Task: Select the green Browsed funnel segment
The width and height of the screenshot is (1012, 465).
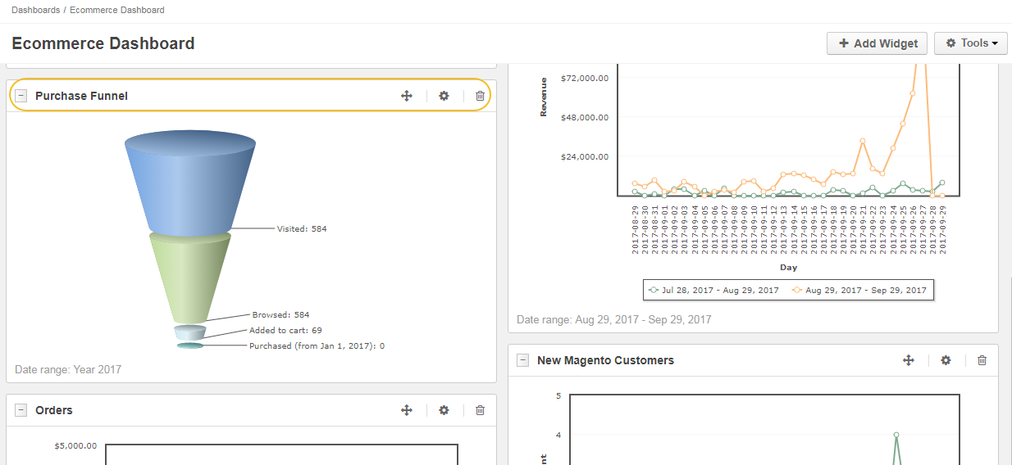Action: [x=189, y=278]
